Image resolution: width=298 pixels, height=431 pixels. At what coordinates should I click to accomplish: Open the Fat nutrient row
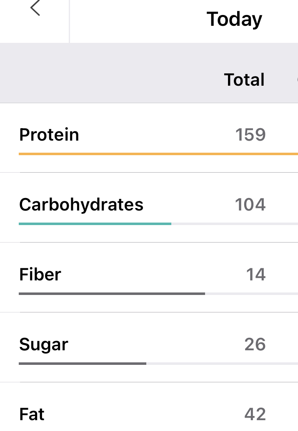pos(32,414)
